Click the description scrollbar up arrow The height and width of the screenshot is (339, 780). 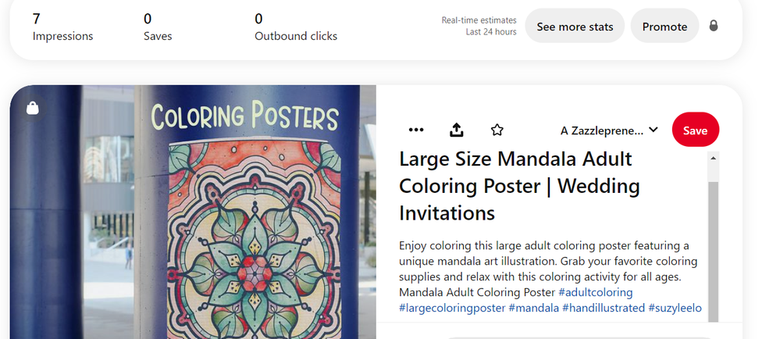click(x=714, y=159)
